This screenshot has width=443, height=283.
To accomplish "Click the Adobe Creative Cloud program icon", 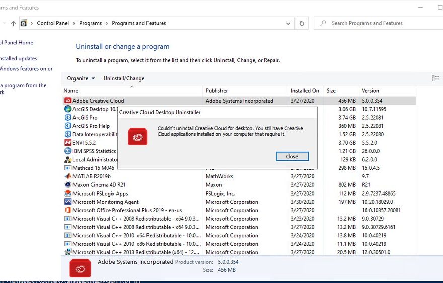I will (68, 101).
